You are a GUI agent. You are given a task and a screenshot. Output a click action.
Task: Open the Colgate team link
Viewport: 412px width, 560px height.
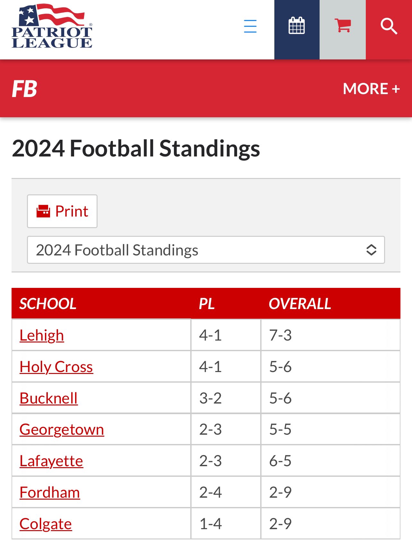coord(46,524)
